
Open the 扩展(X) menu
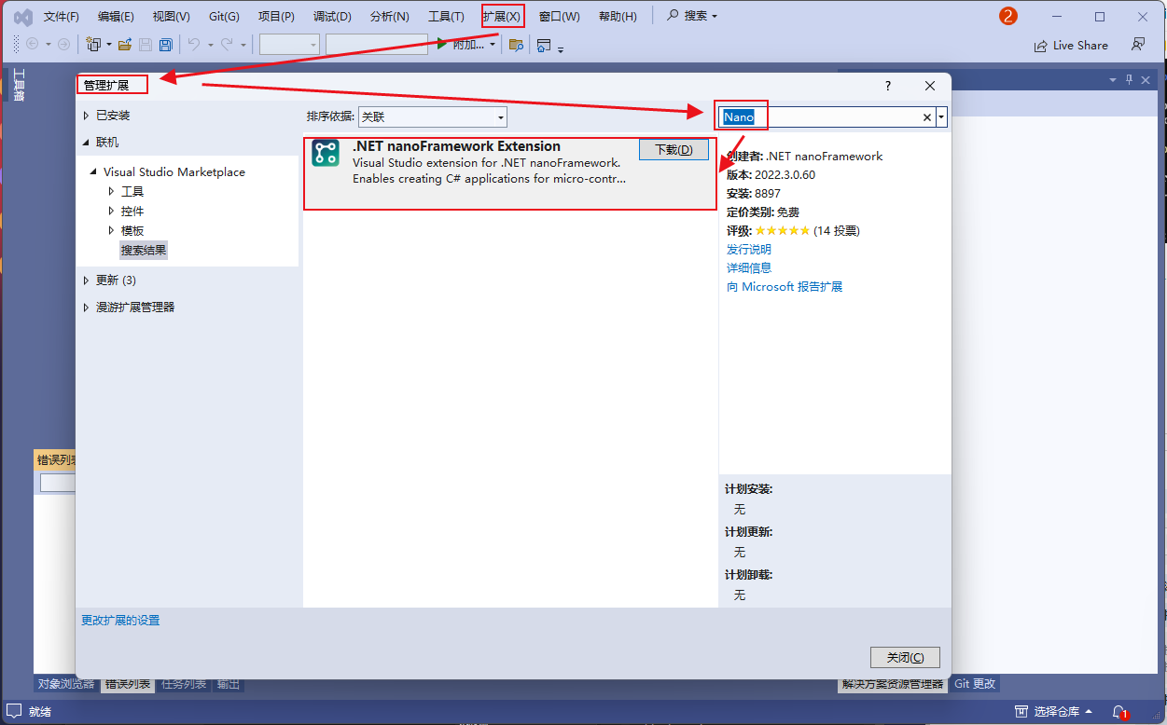(503, 17)
